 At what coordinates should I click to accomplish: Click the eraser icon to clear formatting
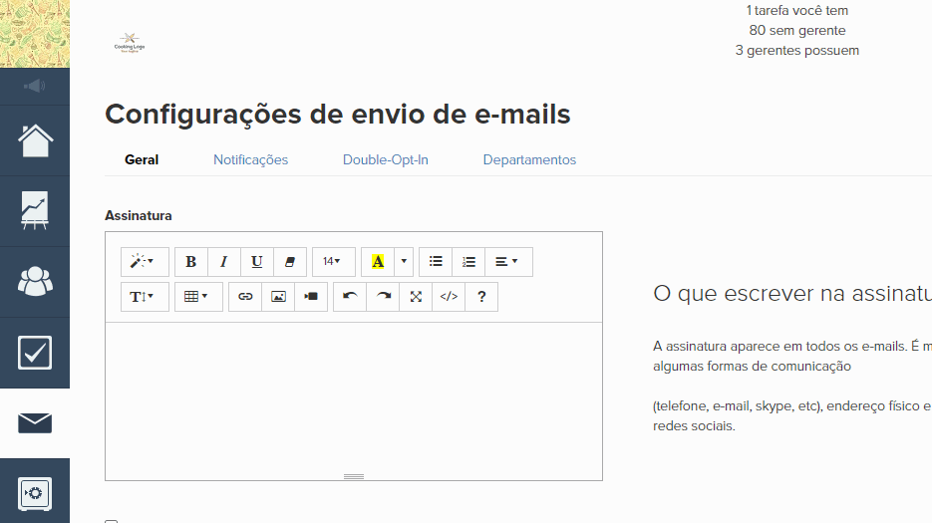coord(289,262)
